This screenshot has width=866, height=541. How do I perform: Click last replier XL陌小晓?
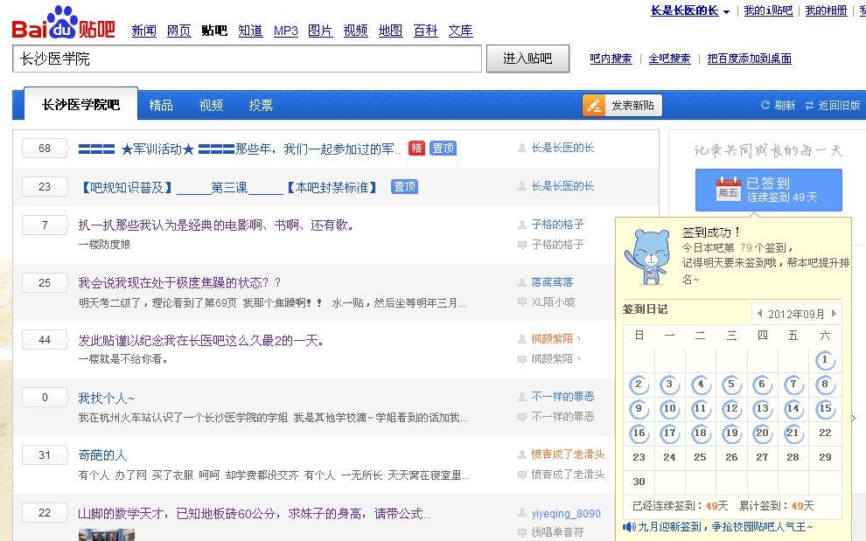(x=553, y=302)
